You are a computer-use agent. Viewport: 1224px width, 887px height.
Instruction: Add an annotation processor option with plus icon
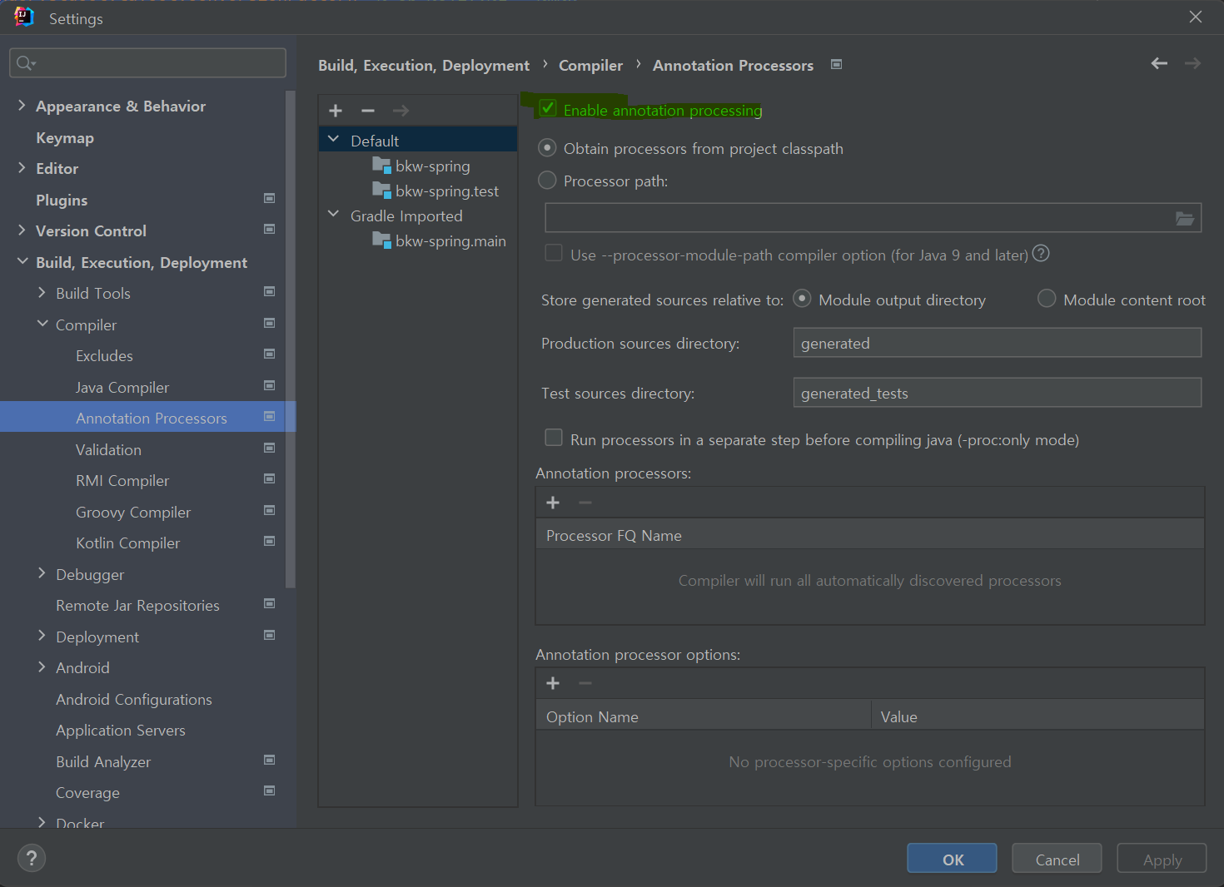[553, 683]
